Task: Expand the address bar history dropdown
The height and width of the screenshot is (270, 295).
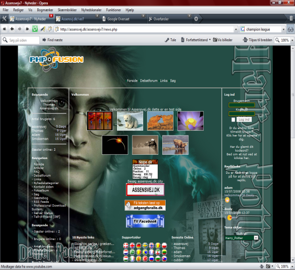Action: (x=236, y=29)
